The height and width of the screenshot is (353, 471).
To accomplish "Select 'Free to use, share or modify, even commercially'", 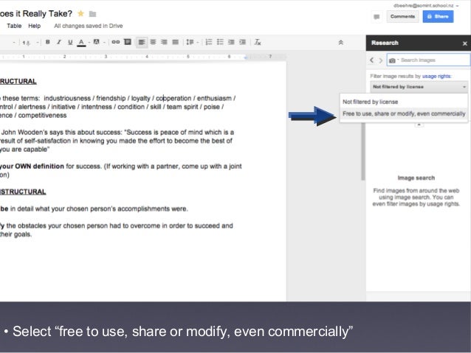I will tap(404, 114).
